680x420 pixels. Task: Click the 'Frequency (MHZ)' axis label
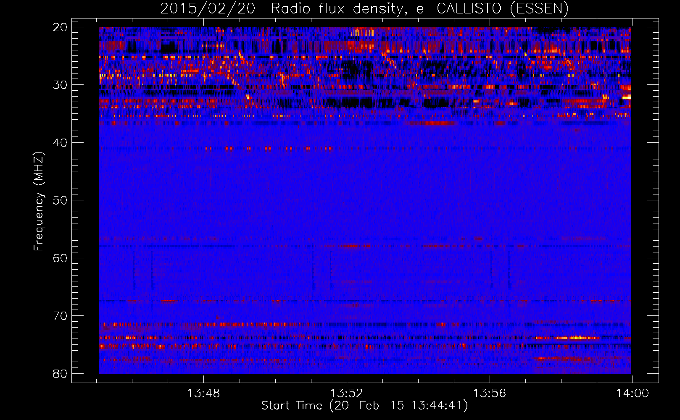point(39,202)
